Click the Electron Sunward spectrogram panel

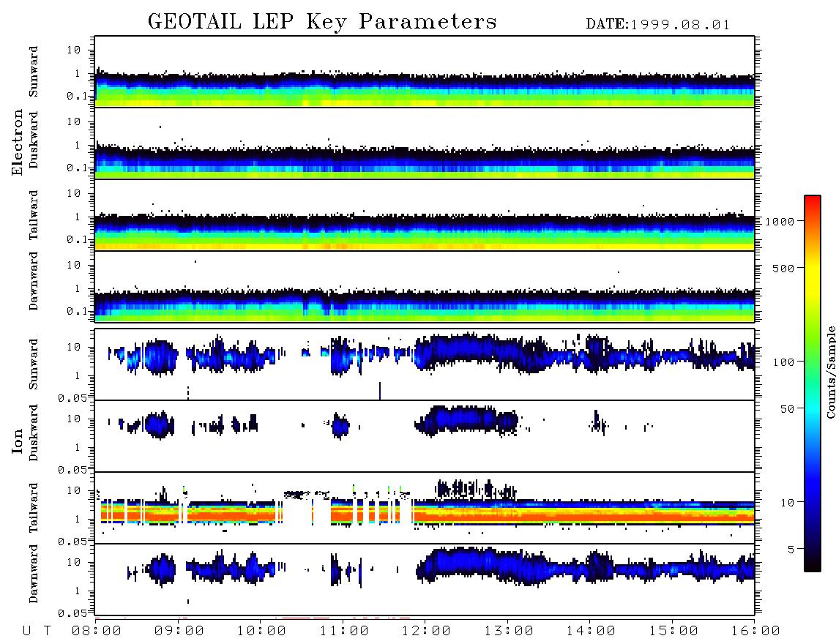click(x=425, y=72)
